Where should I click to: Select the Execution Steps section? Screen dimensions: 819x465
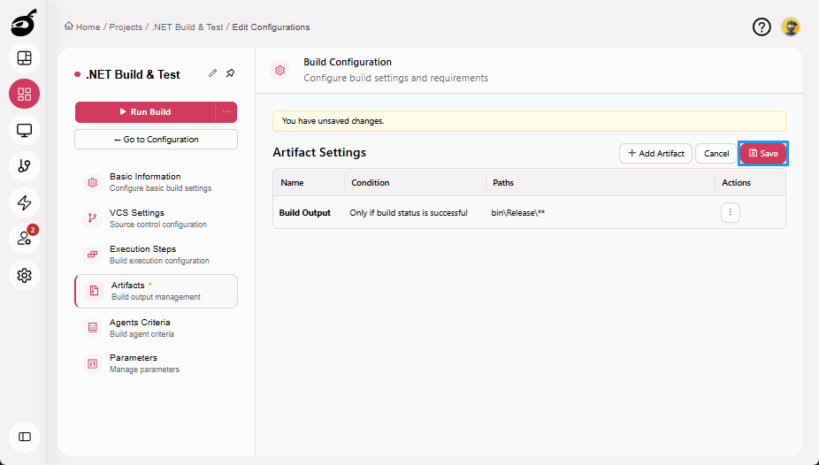pyautogui.click(x=157, y=254)
